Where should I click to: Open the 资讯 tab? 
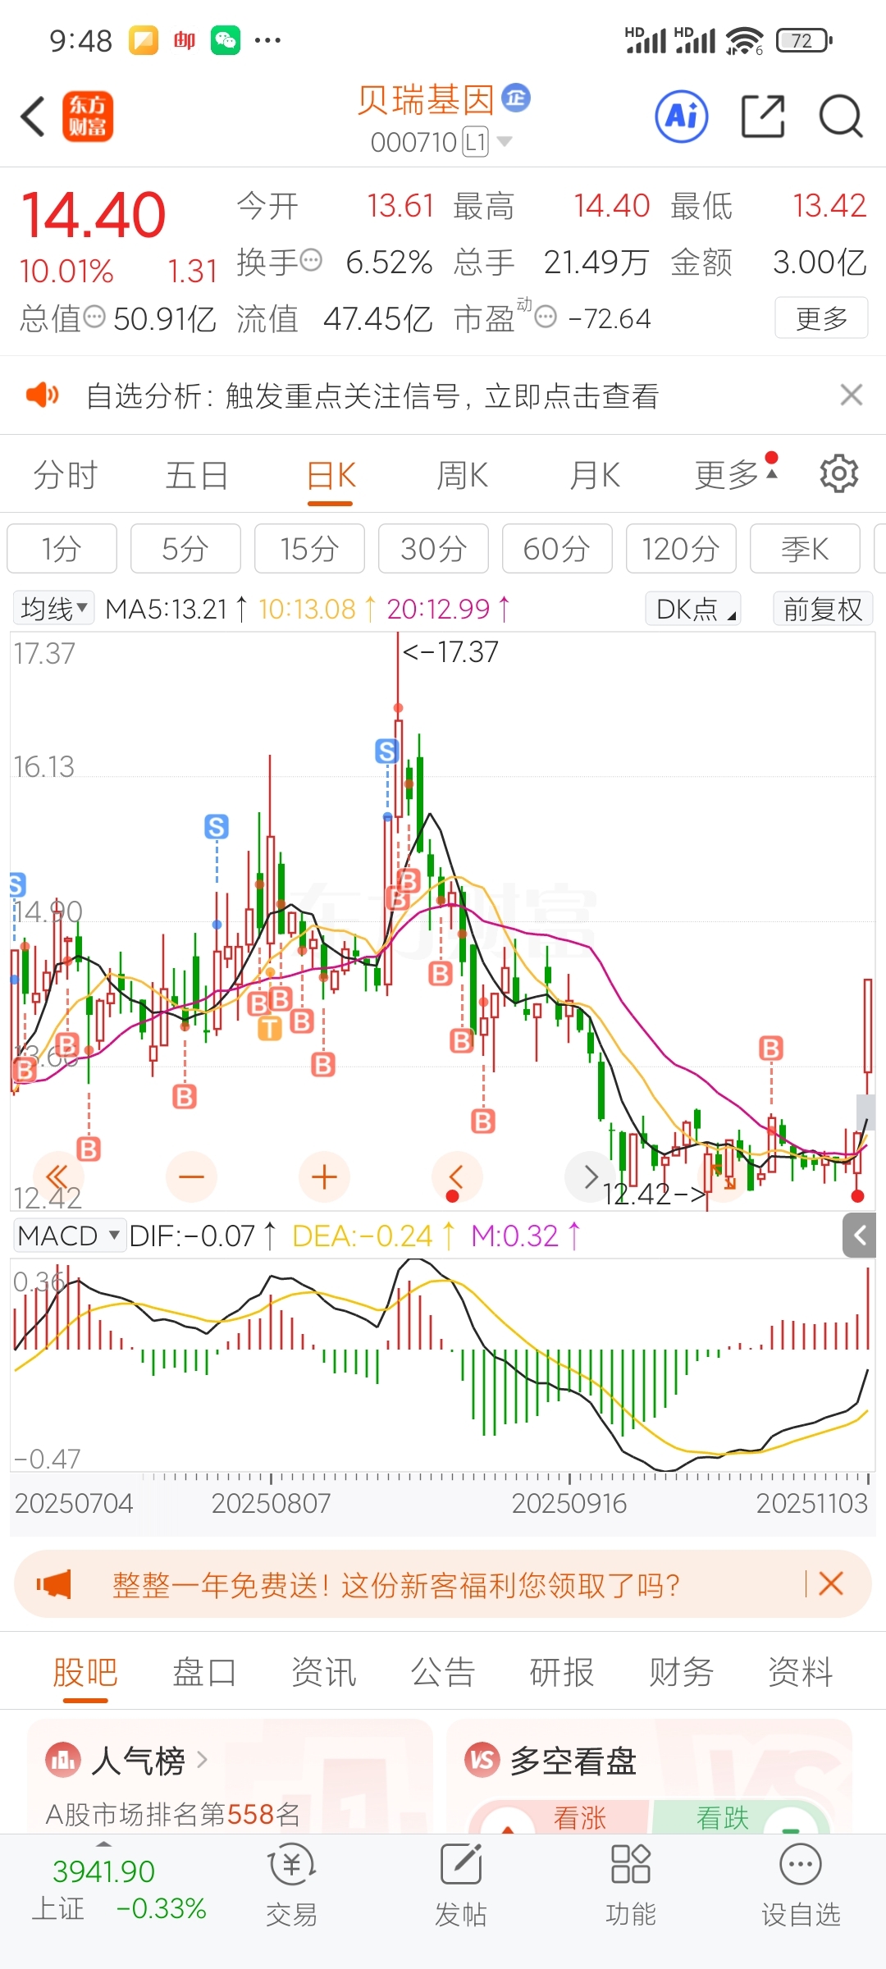pyautogui.click(x=324, y=1672)
